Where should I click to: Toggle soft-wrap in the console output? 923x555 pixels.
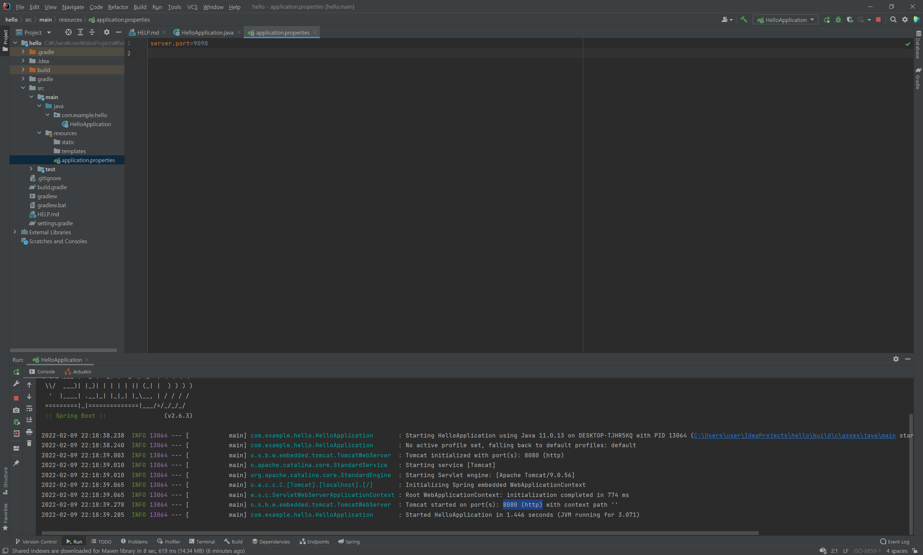29,408
